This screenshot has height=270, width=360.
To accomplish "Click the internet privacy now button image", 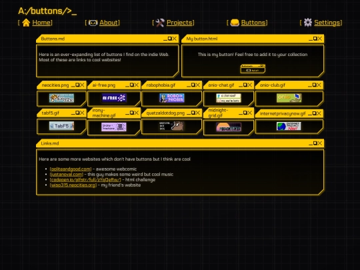I will (x=289, y=126).
